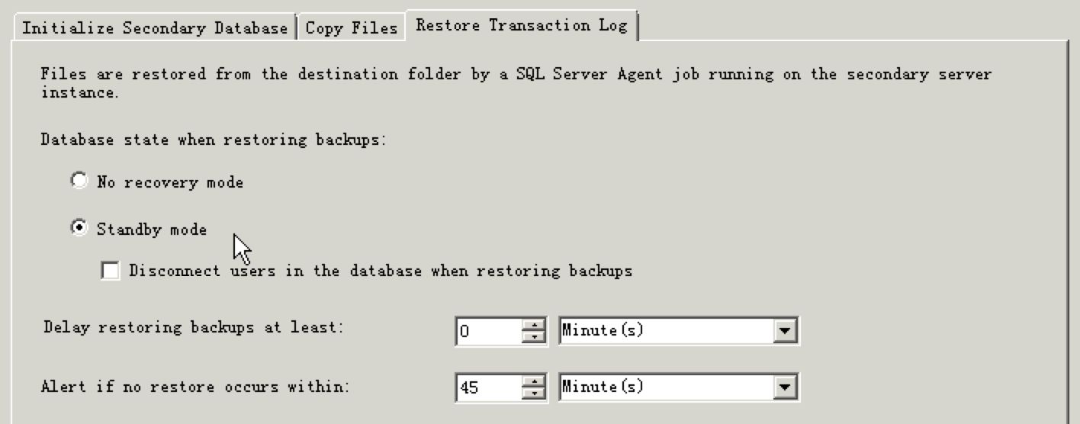1080x424 pixels.
Task: Choose the No recovery mode option
Action: click(x=79, y=181)
